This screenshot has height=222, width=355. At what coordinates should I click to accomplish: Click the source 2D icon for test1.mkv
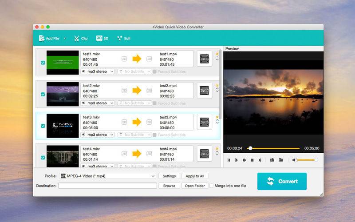[x=124, y=59]
